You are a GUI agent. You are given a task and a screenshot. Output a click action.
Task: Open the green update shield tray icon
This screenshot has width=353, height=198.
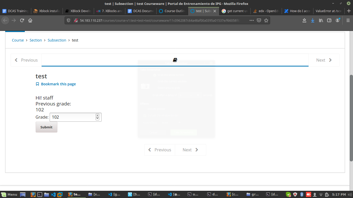(288, 194)
